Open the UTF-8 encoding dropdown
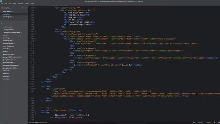 pos(201,123)
